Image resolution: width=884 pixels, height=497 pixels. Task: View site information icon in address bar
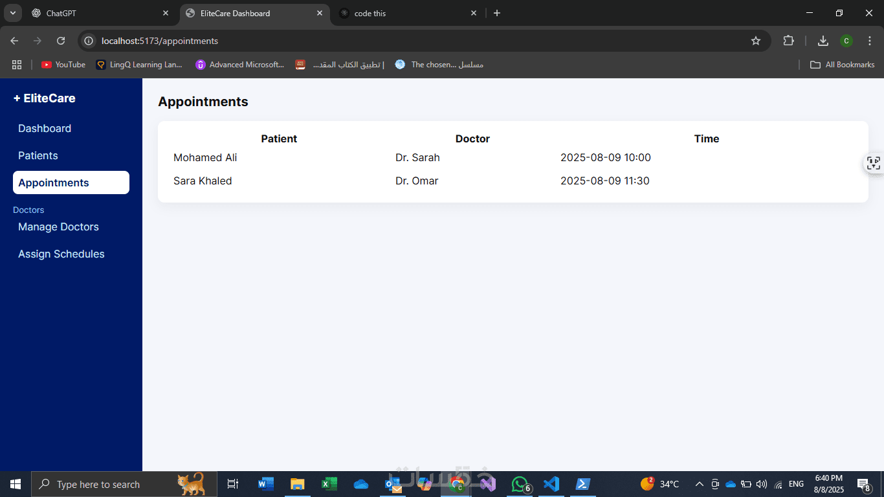[x=89, y=41]
